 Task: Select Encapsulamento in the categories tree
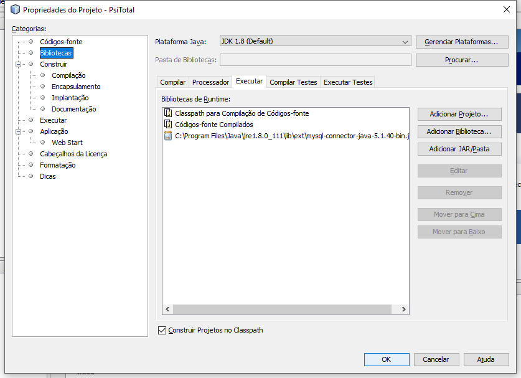(76, 87)
